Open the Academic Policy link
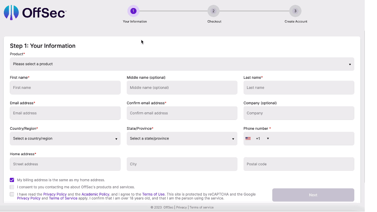377x212 pixels. point(95,194)
